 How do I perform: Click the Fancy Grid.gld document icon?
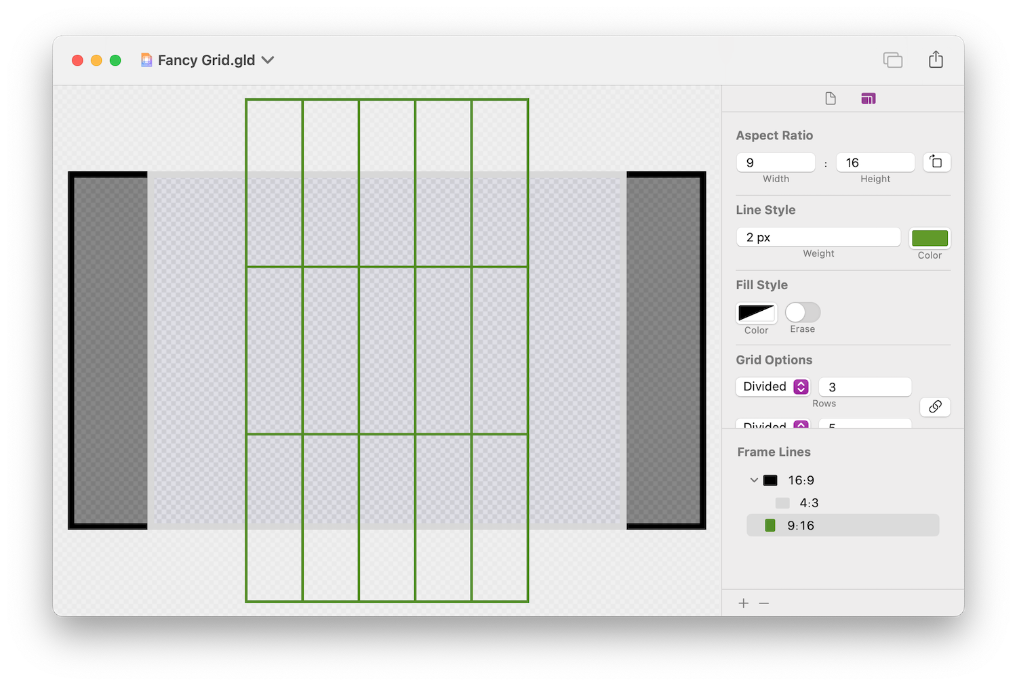coord(146,60)
